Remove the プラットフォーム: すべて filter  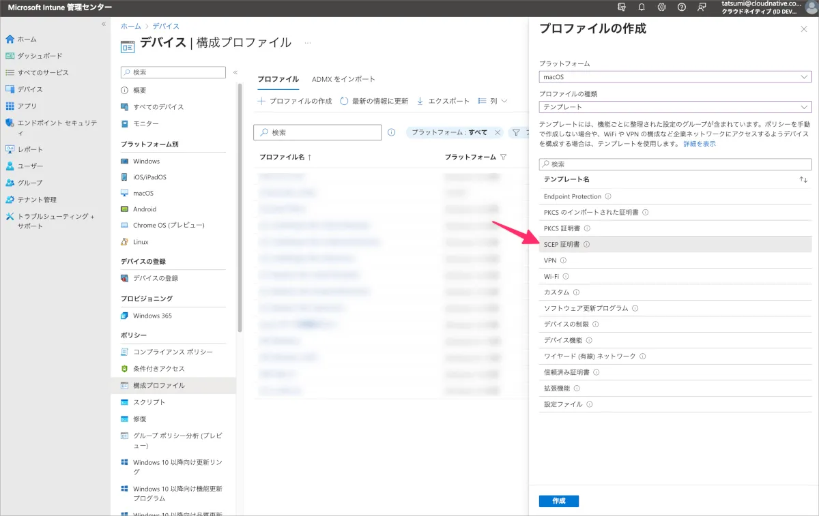click(498, 132)
